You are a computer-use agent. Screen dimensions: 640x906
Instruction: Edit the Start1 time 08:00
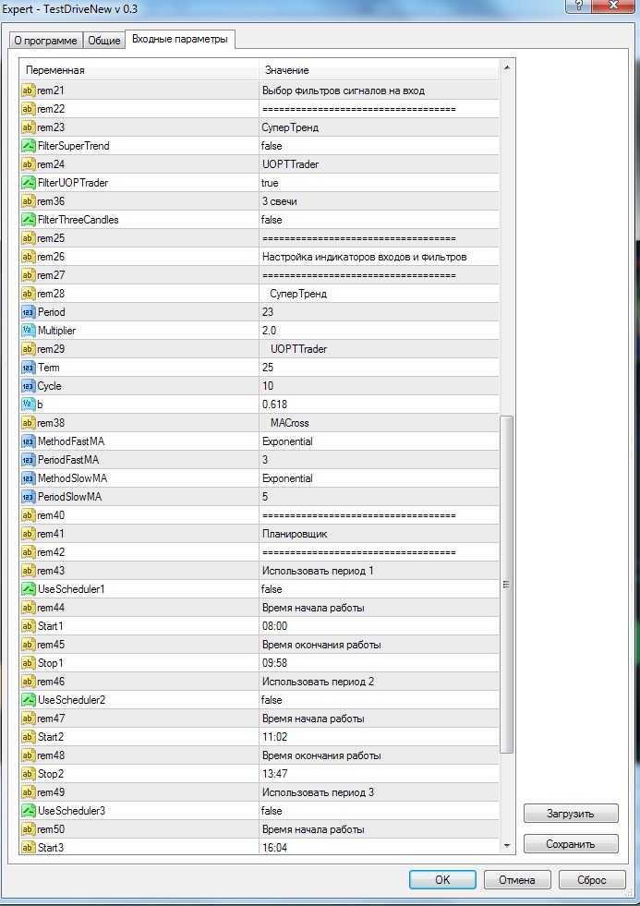[379, 626]
